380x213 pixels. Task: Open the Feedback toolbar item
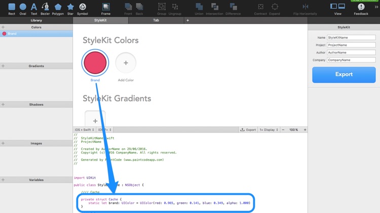361,8
